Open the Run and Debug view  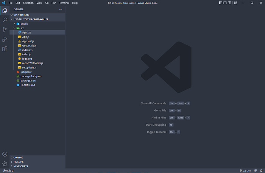[x=5, y=39]
